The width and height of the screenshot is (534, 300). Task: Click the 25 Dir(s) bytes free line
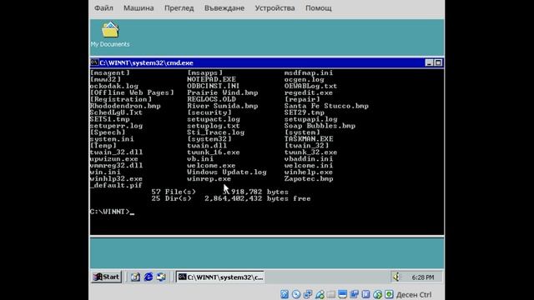(231, 198)
